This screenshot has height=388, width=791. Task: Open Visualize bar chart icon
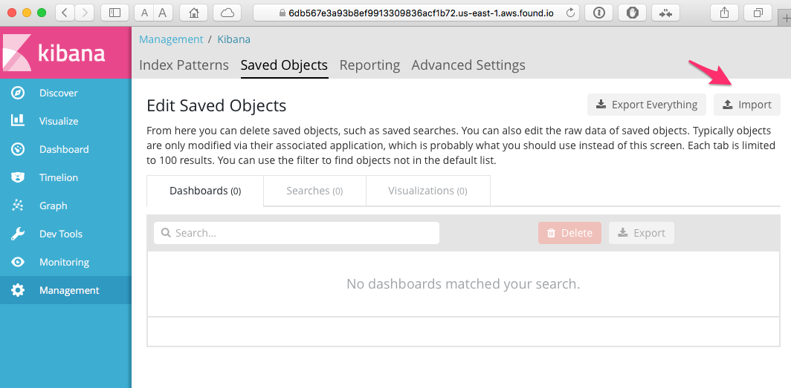pos(18,121)
